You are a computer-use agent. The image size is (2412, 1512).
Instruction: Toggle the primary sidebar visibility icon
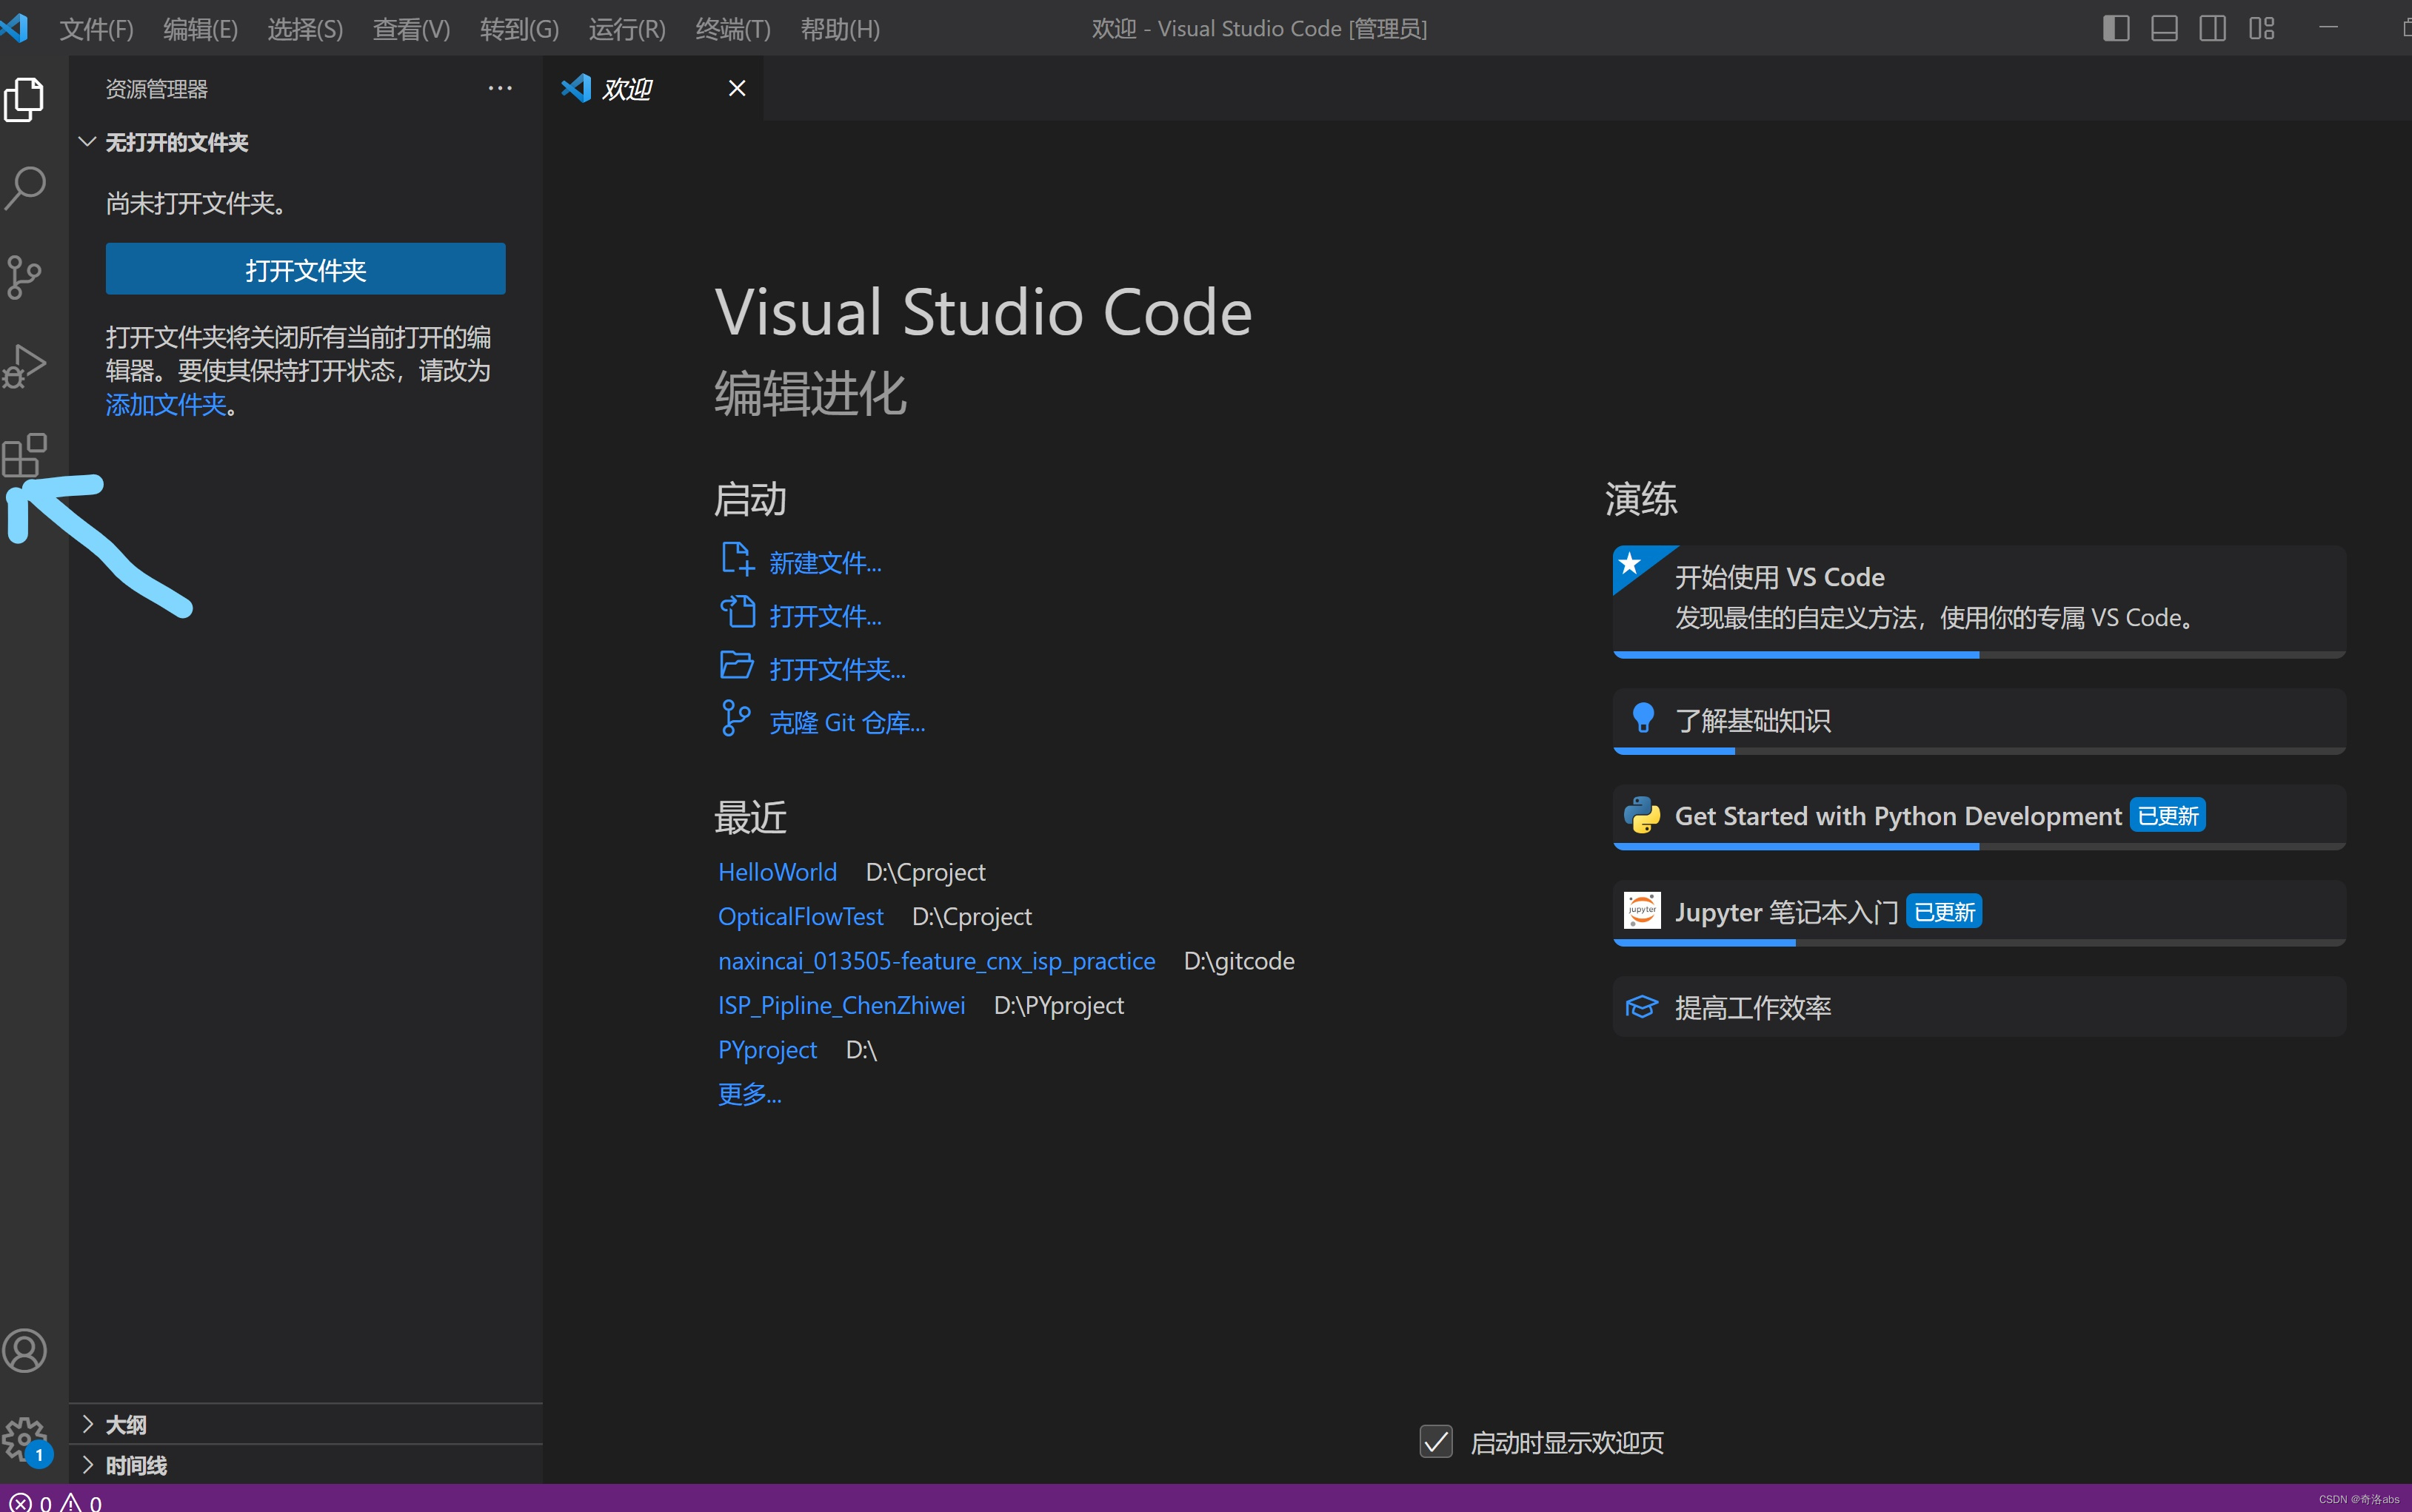2116,28
